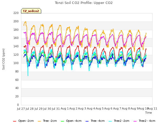Screen dimensions: 168x126
Task: Click the 'Jul 27' x-axis date label
Action: 21,109
